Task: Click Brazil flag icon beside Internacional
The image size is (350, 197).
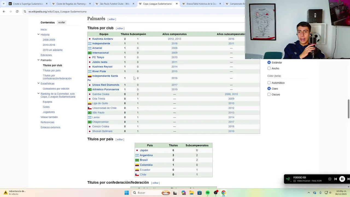Action: pos(89,53)
